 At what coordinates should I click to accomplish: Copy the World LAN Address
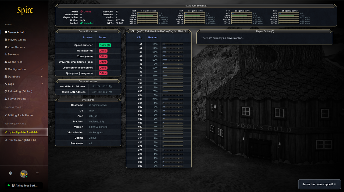pyautogui.click(x=110, y=92)
